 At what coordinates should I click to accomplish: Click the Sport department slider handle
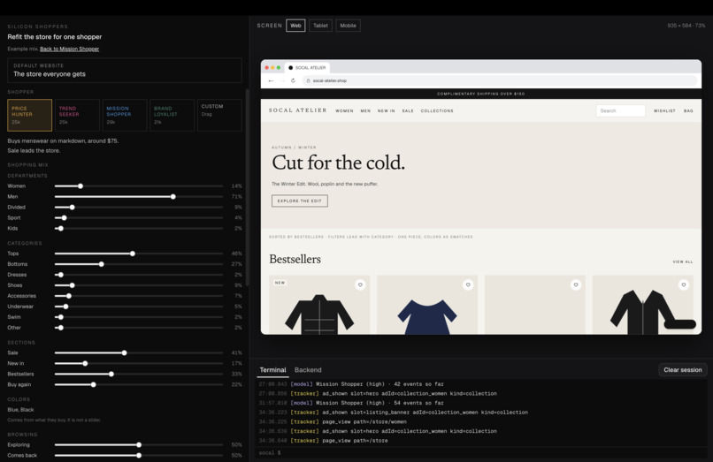[65, 218]
